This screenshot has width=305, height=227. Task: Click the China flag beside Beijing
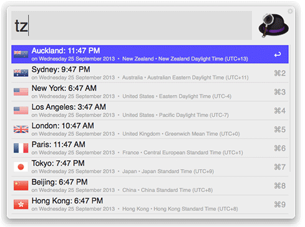click(21, 185)
